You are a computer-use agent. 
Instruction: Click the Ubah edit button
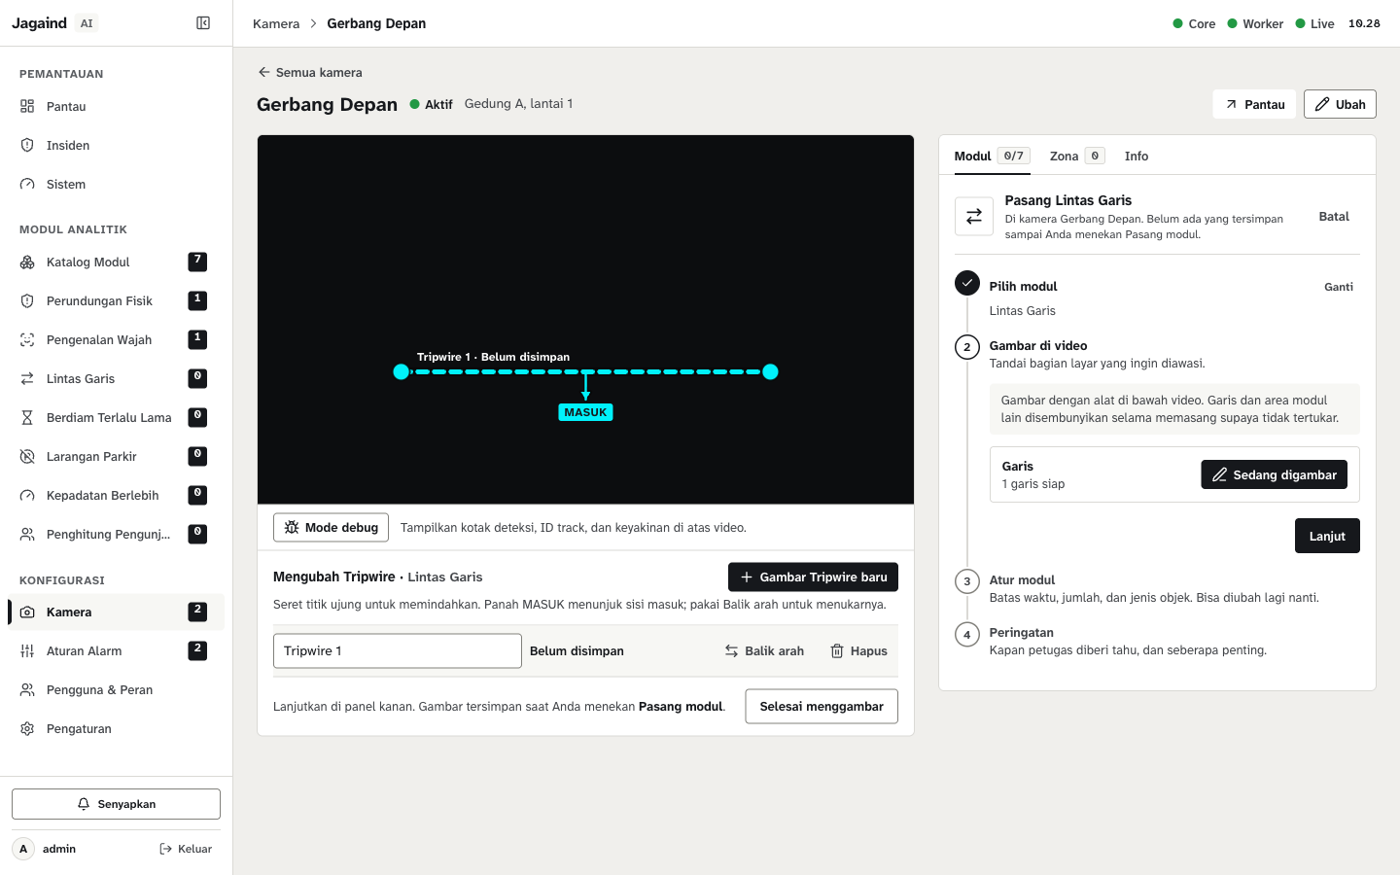coord(1340,104)
